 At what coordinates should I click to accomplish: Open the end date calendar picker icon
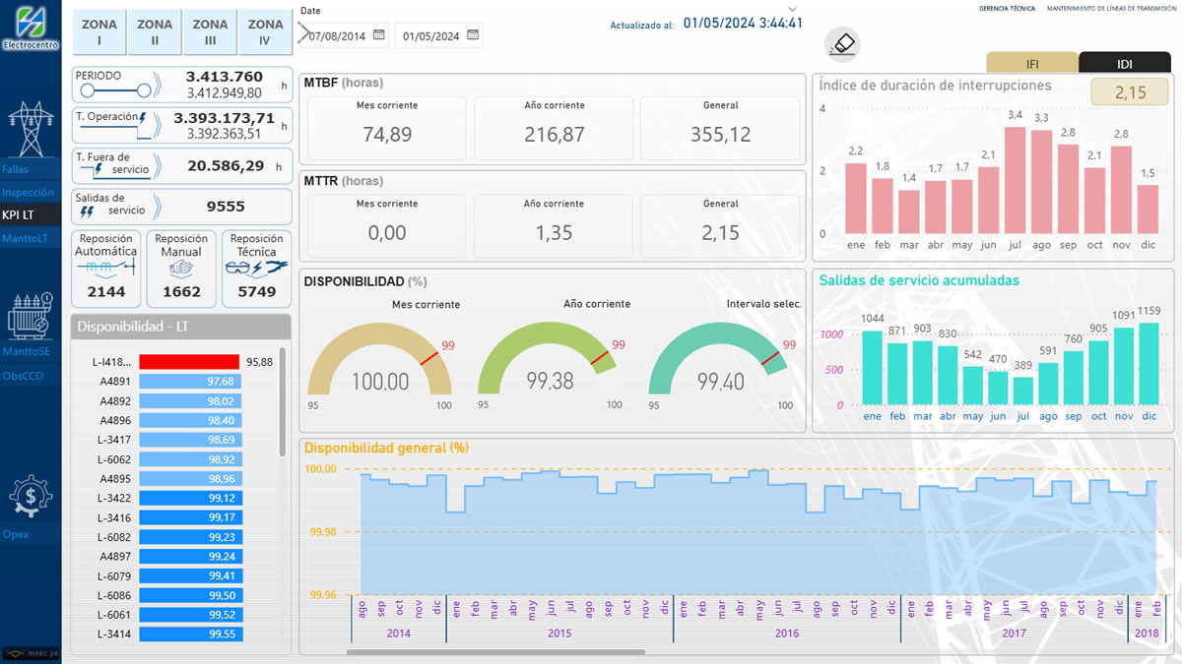click(474, 35)
